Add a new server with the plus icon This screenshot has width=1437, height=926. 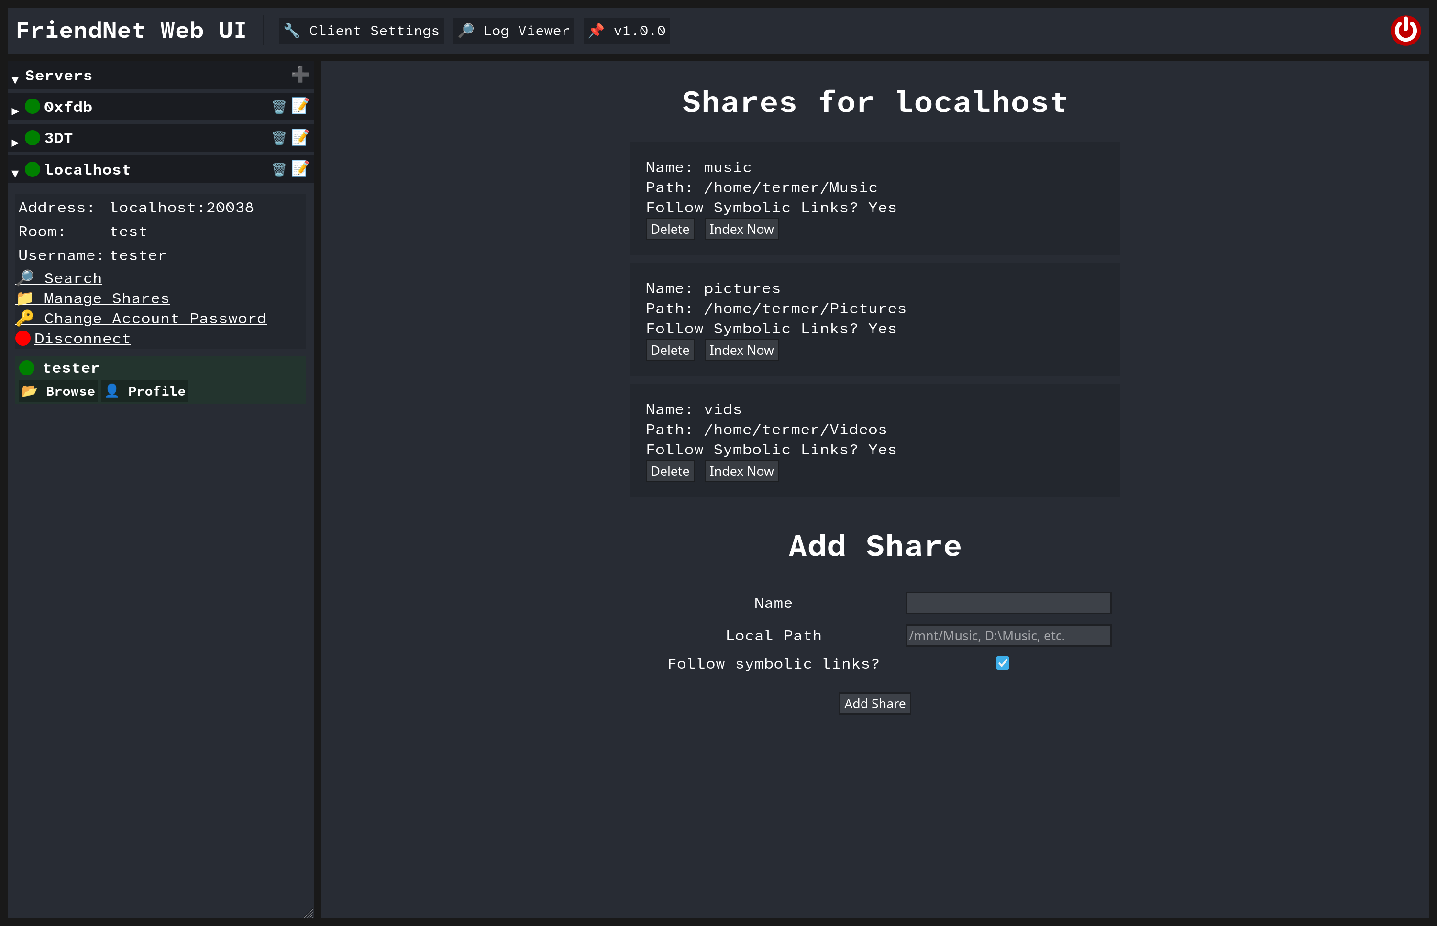tap(300, 75)
